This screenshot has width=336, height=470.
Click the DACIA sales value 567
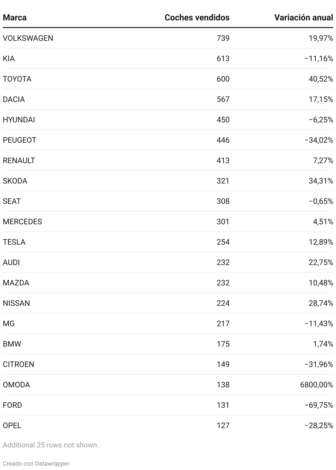pyautogui.click(x=223, y=99)
